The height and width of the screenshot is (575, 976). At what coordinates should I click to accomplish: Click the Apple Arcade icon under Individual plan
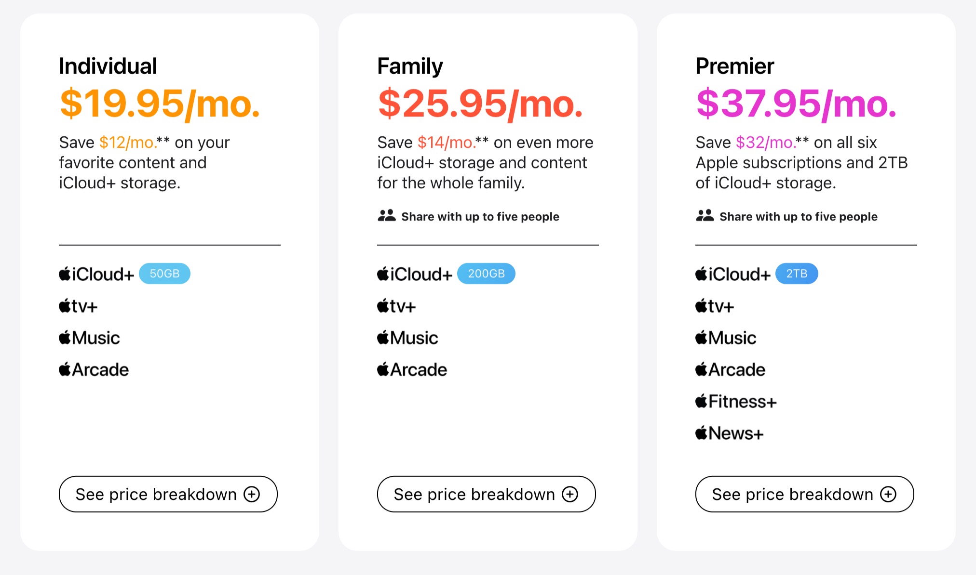coord(64,369)
